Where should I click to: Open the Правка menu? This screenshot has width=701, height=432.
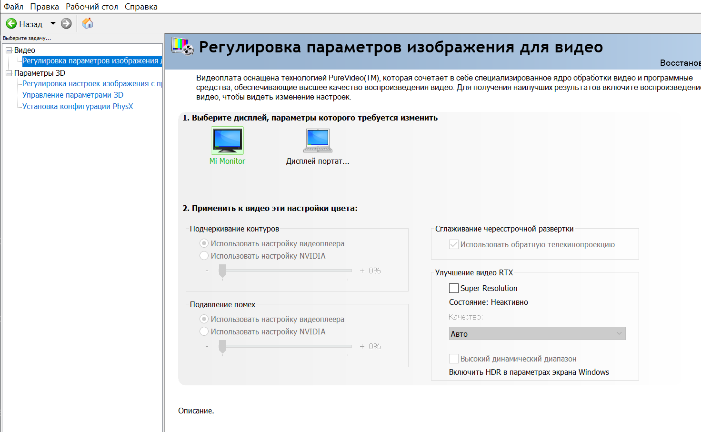point(44,7)
